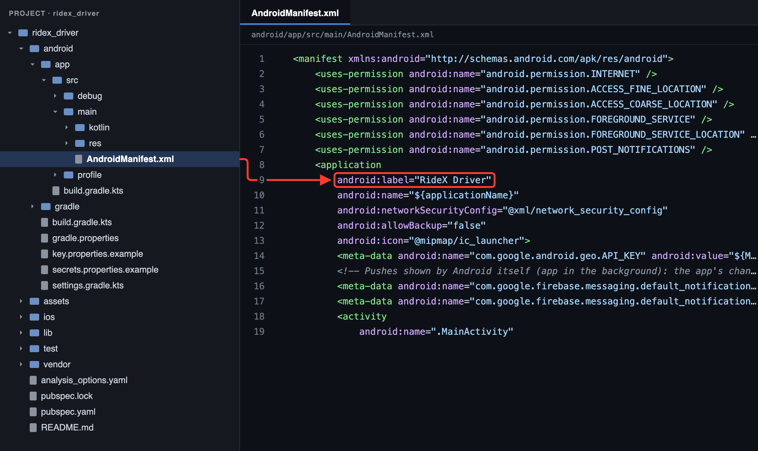Image resolution: width=758 pixels, height=451 pixels.
Task: Click the assets folder icon
Action: (x=34, y=301)
